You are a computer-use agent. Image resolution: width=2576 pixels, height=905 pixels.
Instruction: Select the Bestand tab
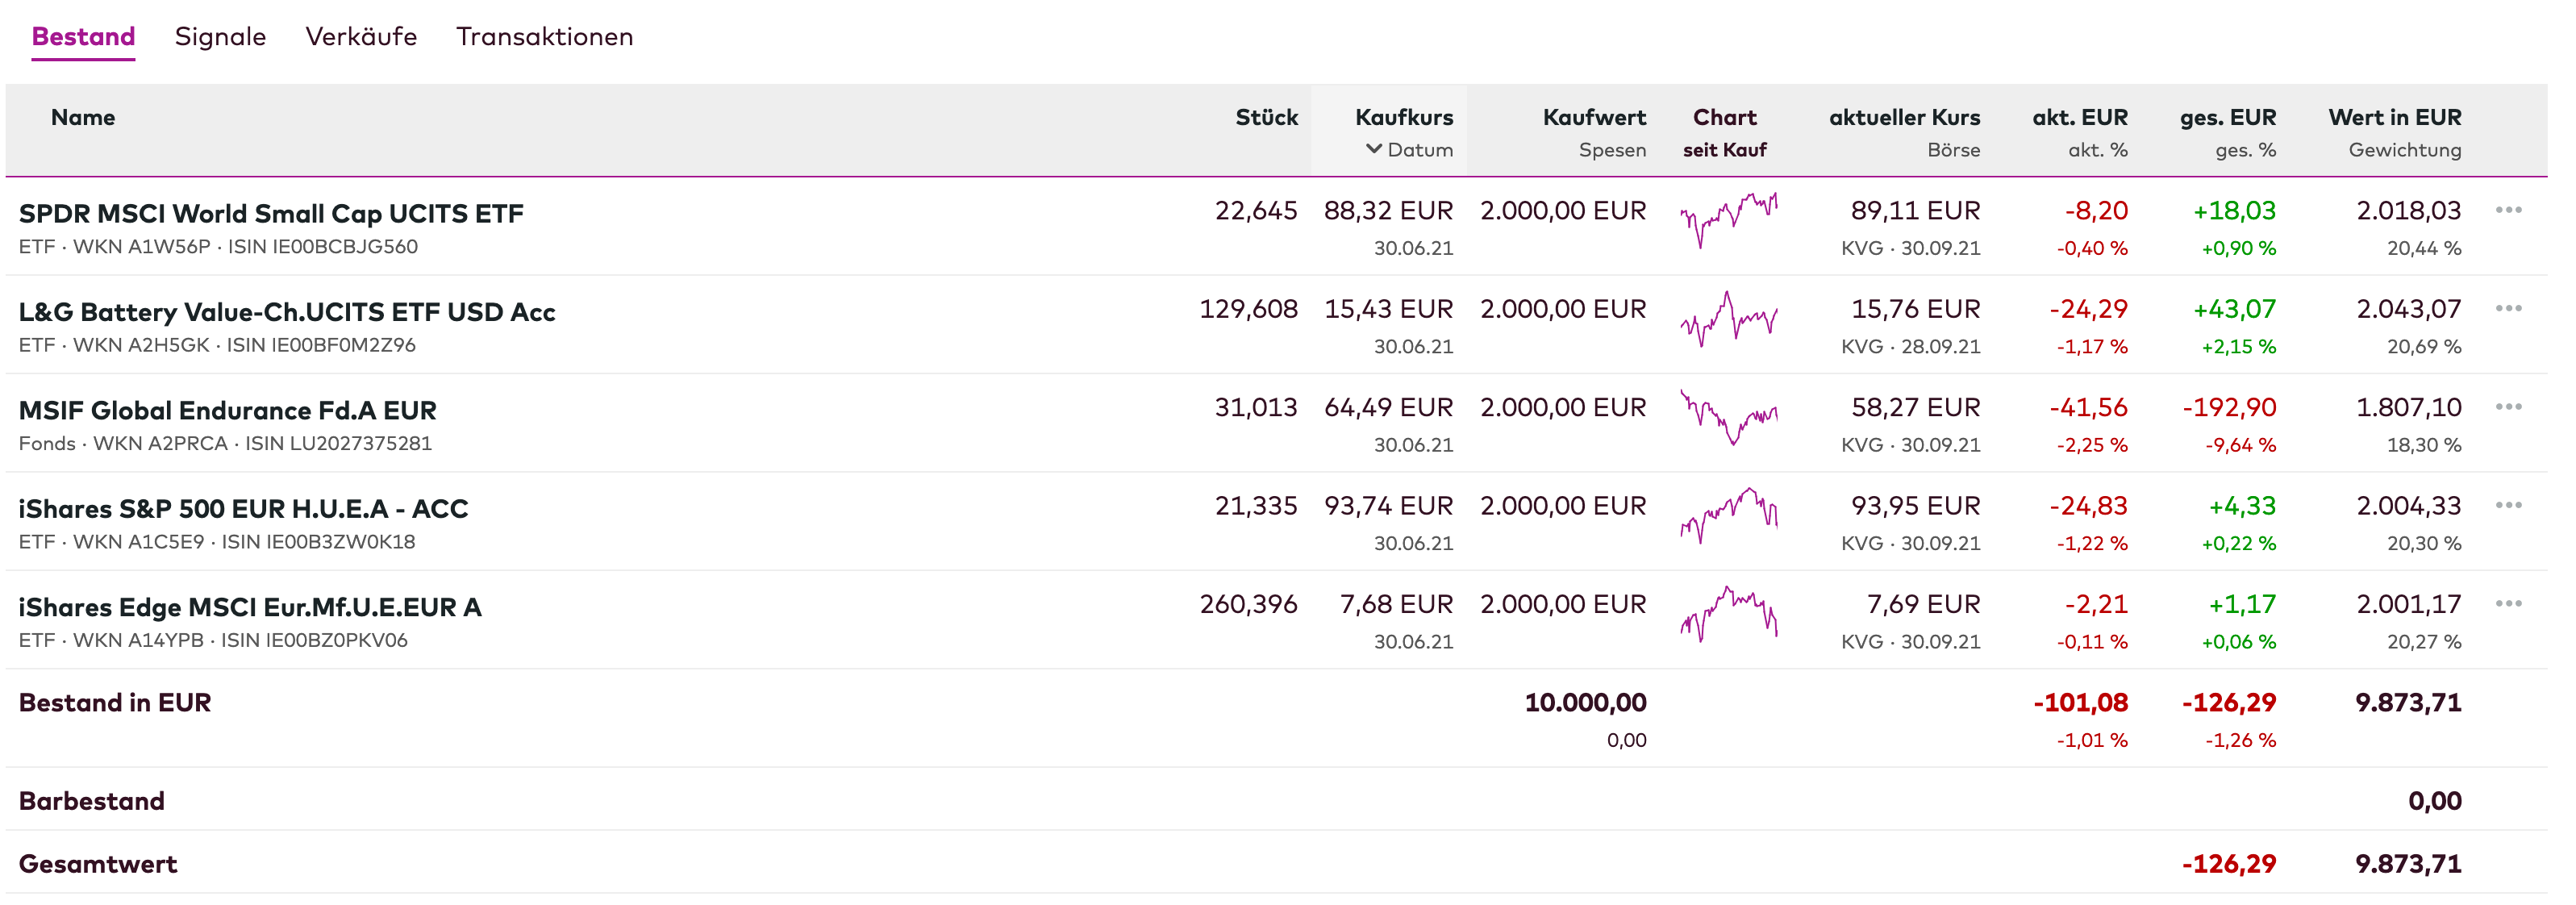pyautogui.click(x=83, y=37)
